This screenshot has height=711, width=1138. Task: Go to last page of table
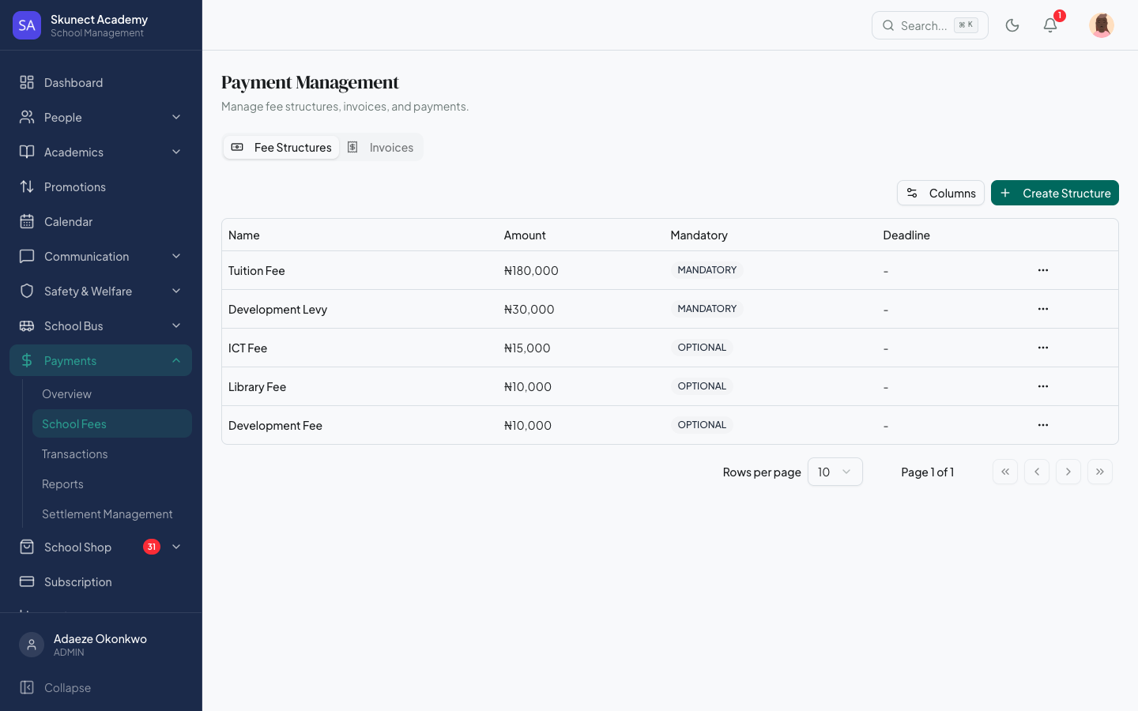(x=1100, y=472)
